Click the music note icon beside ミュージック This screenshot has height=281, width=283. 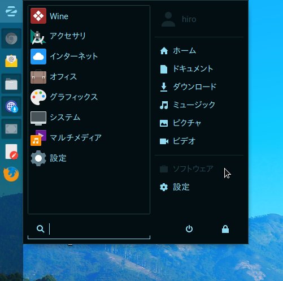point(164,105)
